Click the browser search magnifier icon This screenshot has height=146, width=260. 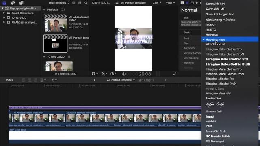pos(86,3)
